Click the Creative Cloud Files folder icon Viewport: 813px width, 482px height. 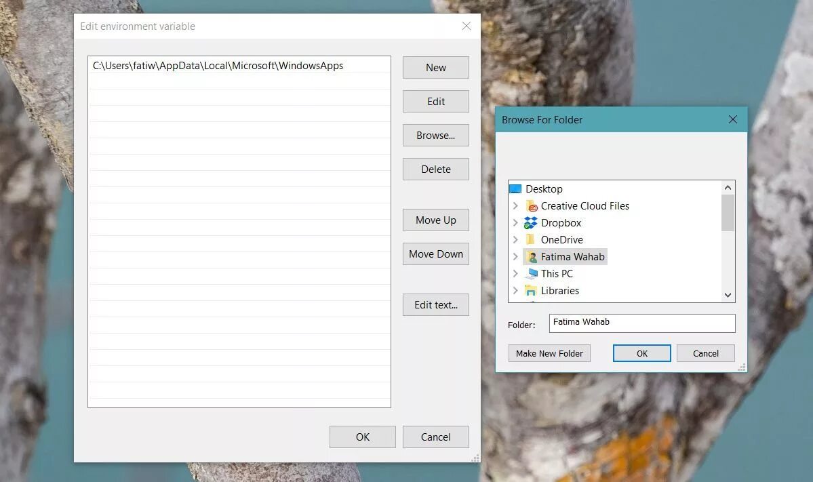click(x=532, y=206)
